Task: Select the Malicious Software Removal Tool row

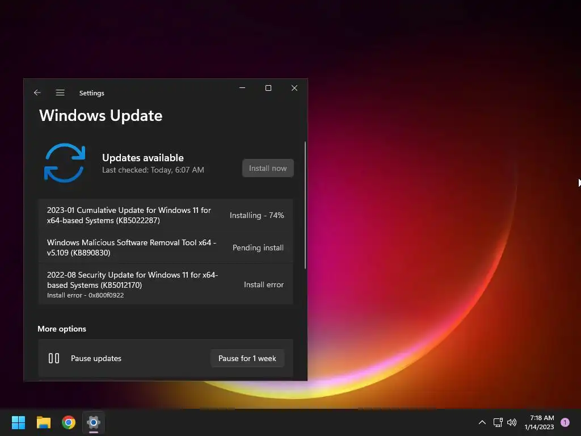Action: [166, 248]
